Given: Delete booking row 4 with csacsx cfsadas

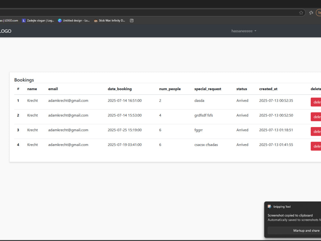Looking at the screenshot, I should click(x=316, y=146).
